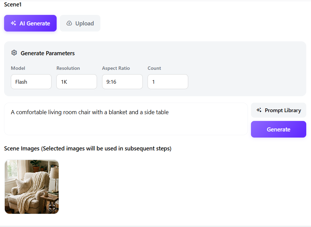Click into the prompt text area

pos(126,119)
